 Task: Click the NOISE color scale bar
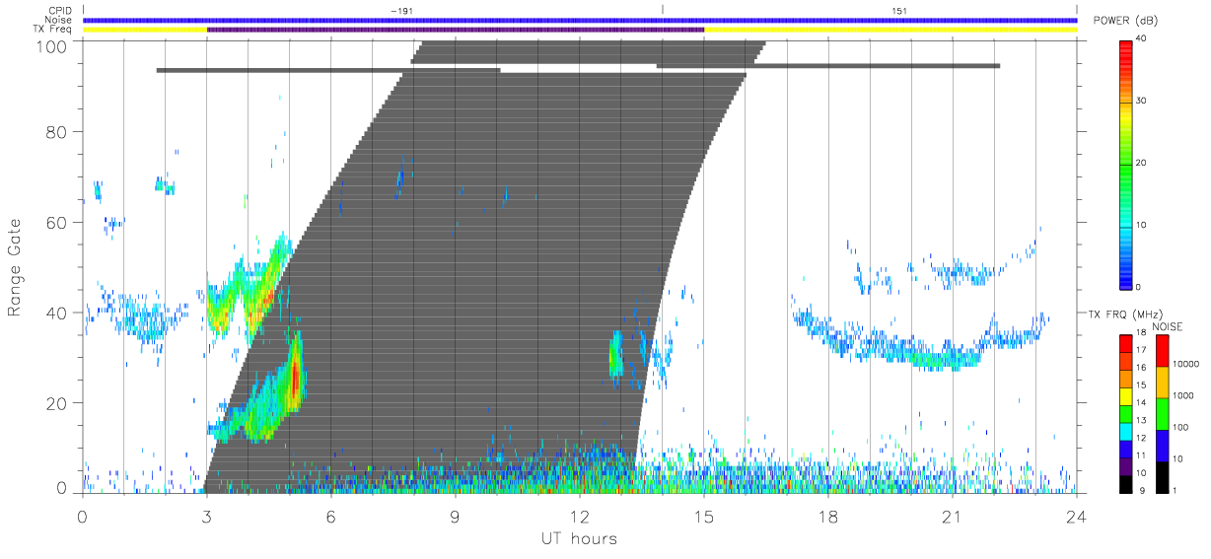tap(1162, 412)
